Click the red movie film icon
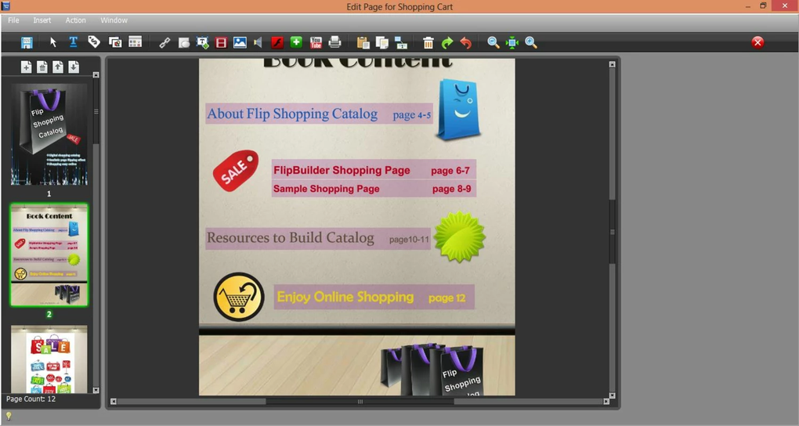Viewport: 799px width, 426px height. (x=221, y=43)
